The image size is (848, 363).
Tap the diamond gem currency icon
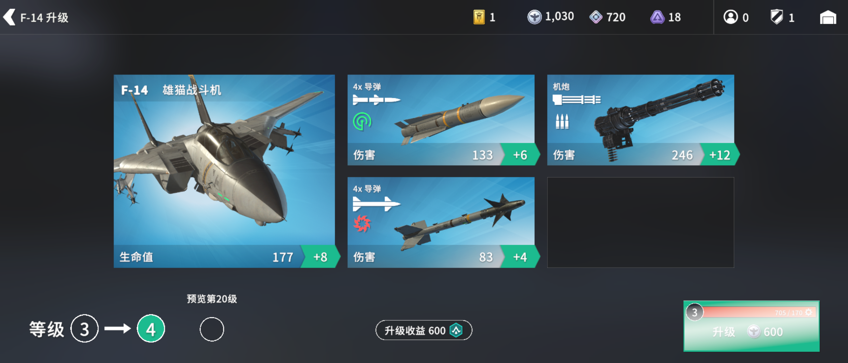596,17
